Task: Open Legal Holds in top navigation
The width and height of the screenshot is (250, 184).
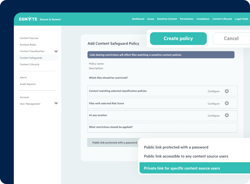Action: point(241,19)
